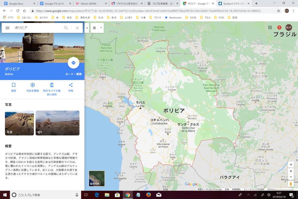Open Microsoft Edge from the taskbar
The width and height of the screenshot is (298, 199).
97,195
